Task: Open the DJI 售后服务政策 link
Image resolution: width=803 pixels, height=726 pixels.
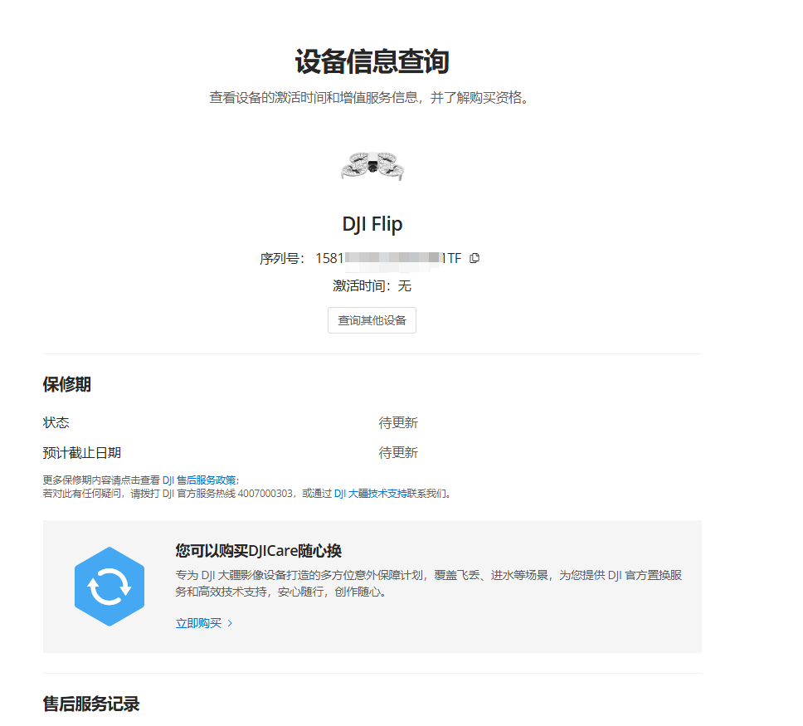Action: 199,480
